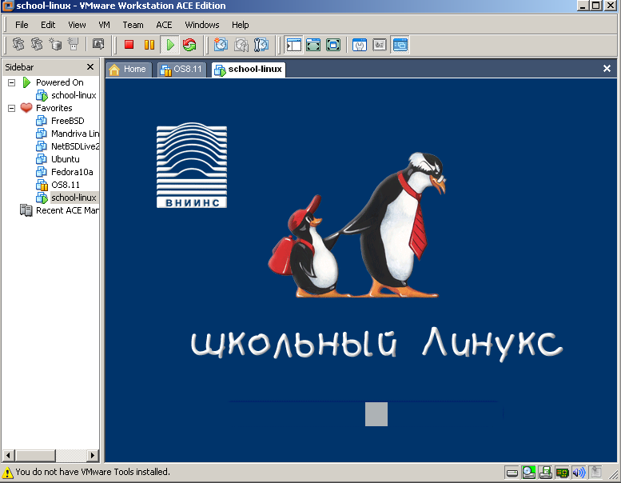
Task: Click the CD-ROM drive status bar icon
Action: (529, 473)
